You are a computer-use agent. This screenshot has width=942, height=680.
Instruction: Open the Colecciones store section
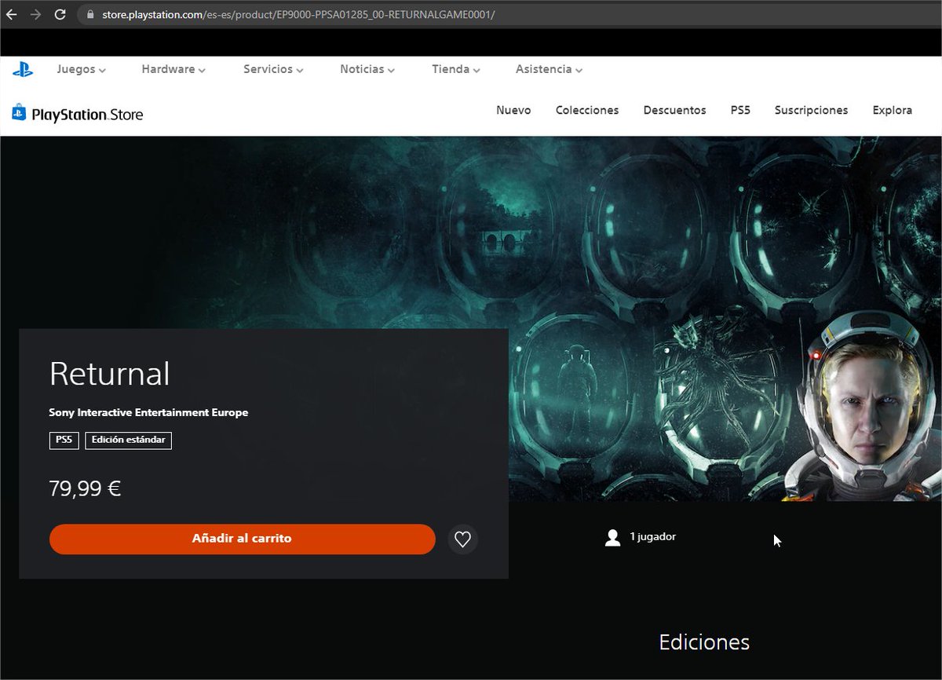coord(587,111)
